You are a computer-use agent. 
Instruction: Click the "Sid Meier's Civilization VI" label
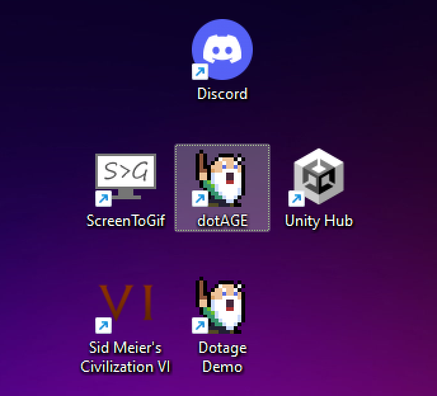coord(125,357)
